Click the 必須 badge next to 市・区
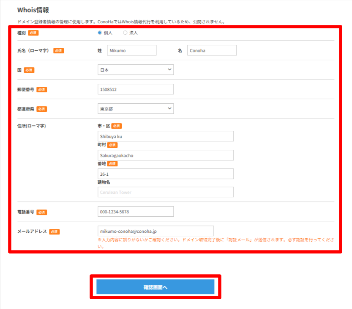This screenshot has height=309, width=352. (117, 126)
